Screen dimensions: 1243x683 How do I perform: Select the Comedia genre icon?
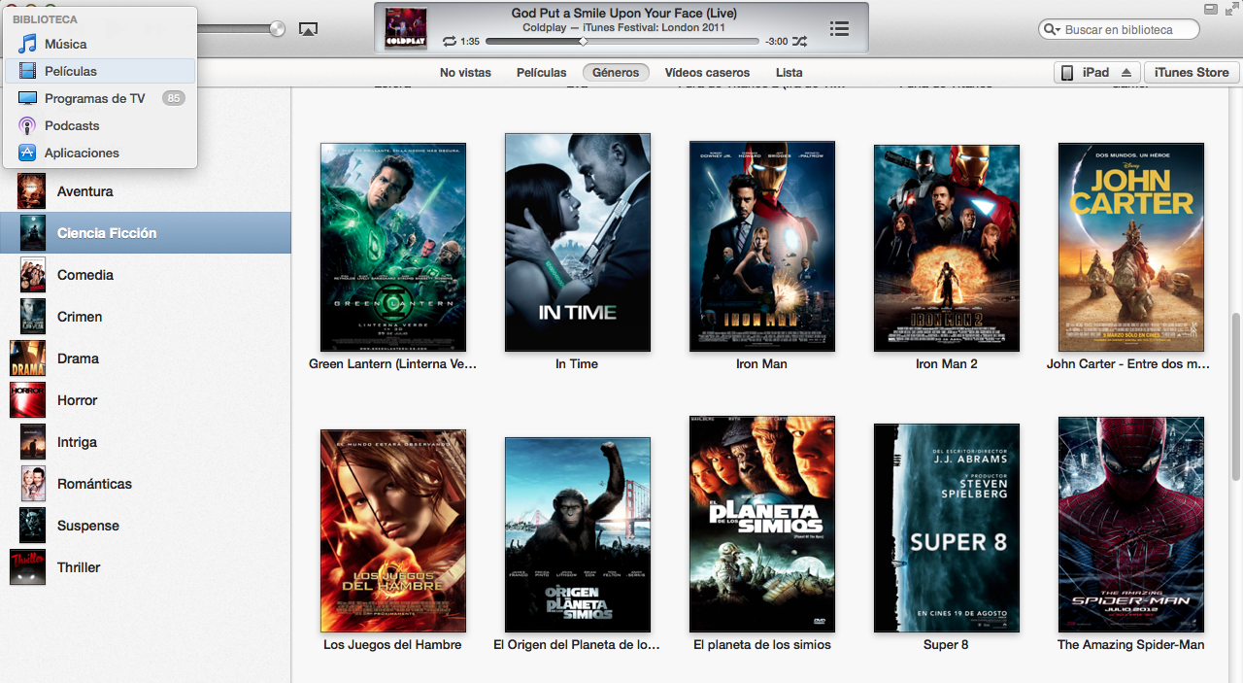tap(32, 275)
